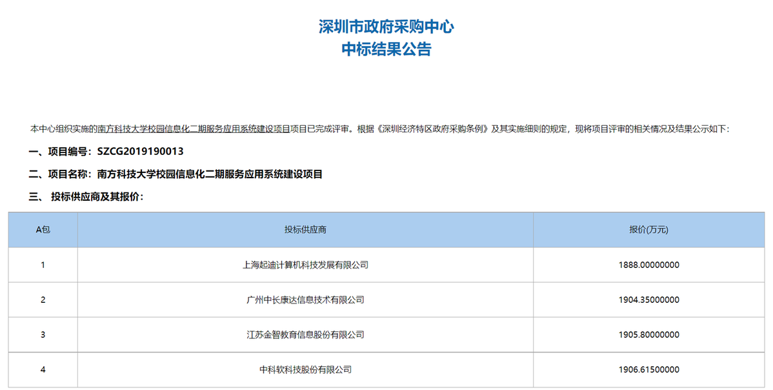773x390 pixels.
Task: Click the 深圳市政府采购中心 title heading
Action: pos(386,26)
